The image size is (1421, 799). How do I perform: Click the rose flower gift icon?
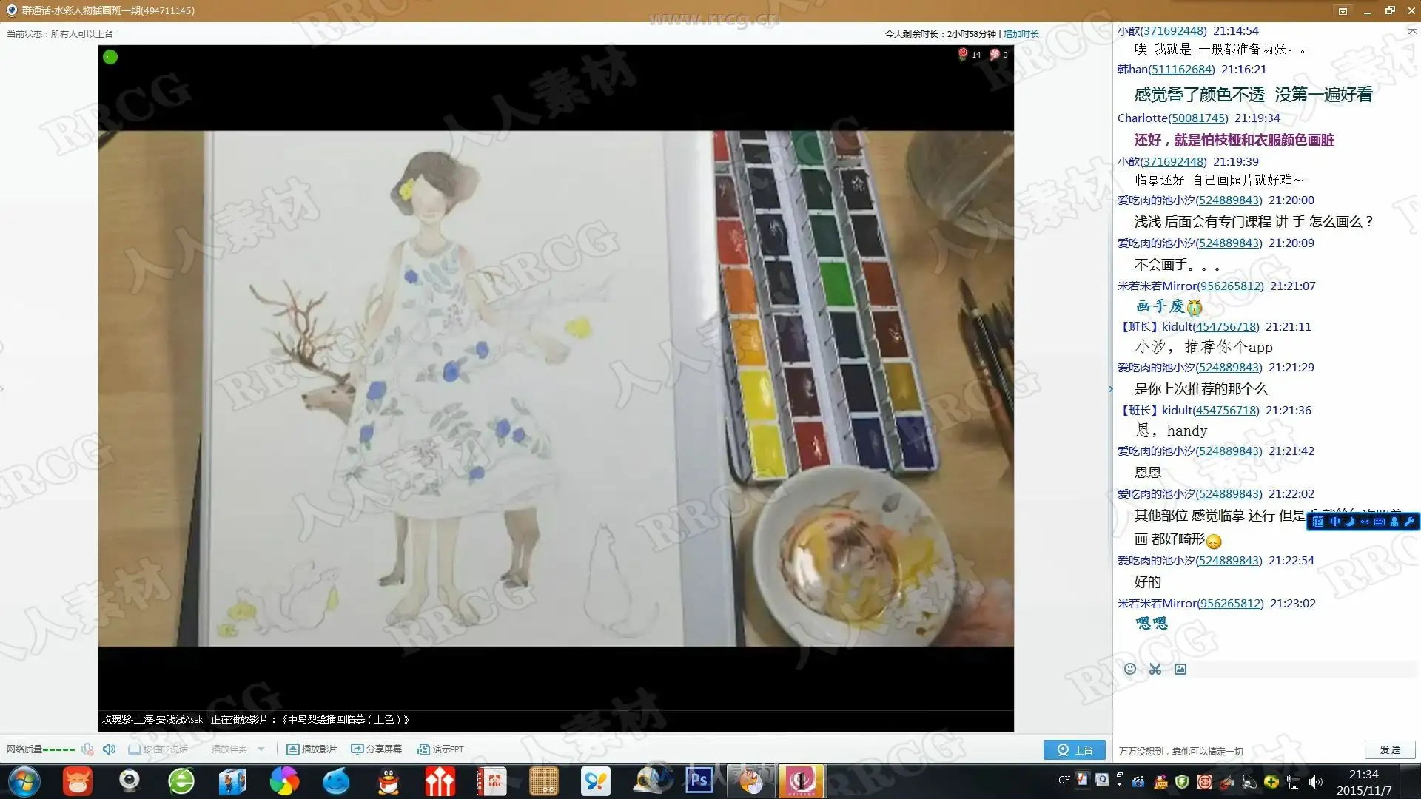click(963, 54)
